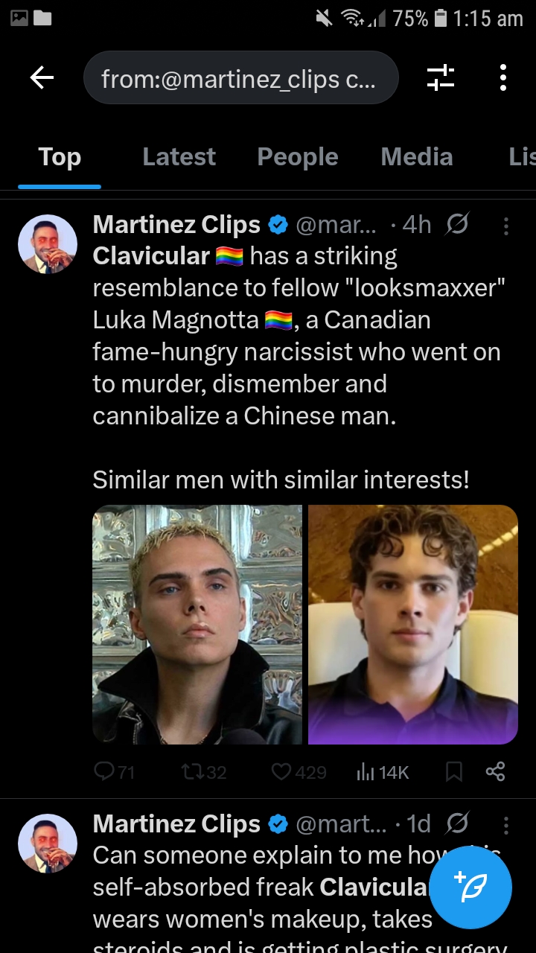Switch to the People tab
This screenshot has height=953, width=536.
pyautogui.click(x=298, y=157)
